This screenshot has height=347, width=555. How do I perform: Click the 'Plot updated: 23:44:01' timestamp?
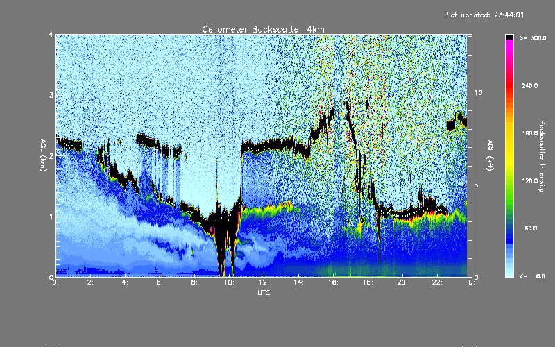coord(484,15)
